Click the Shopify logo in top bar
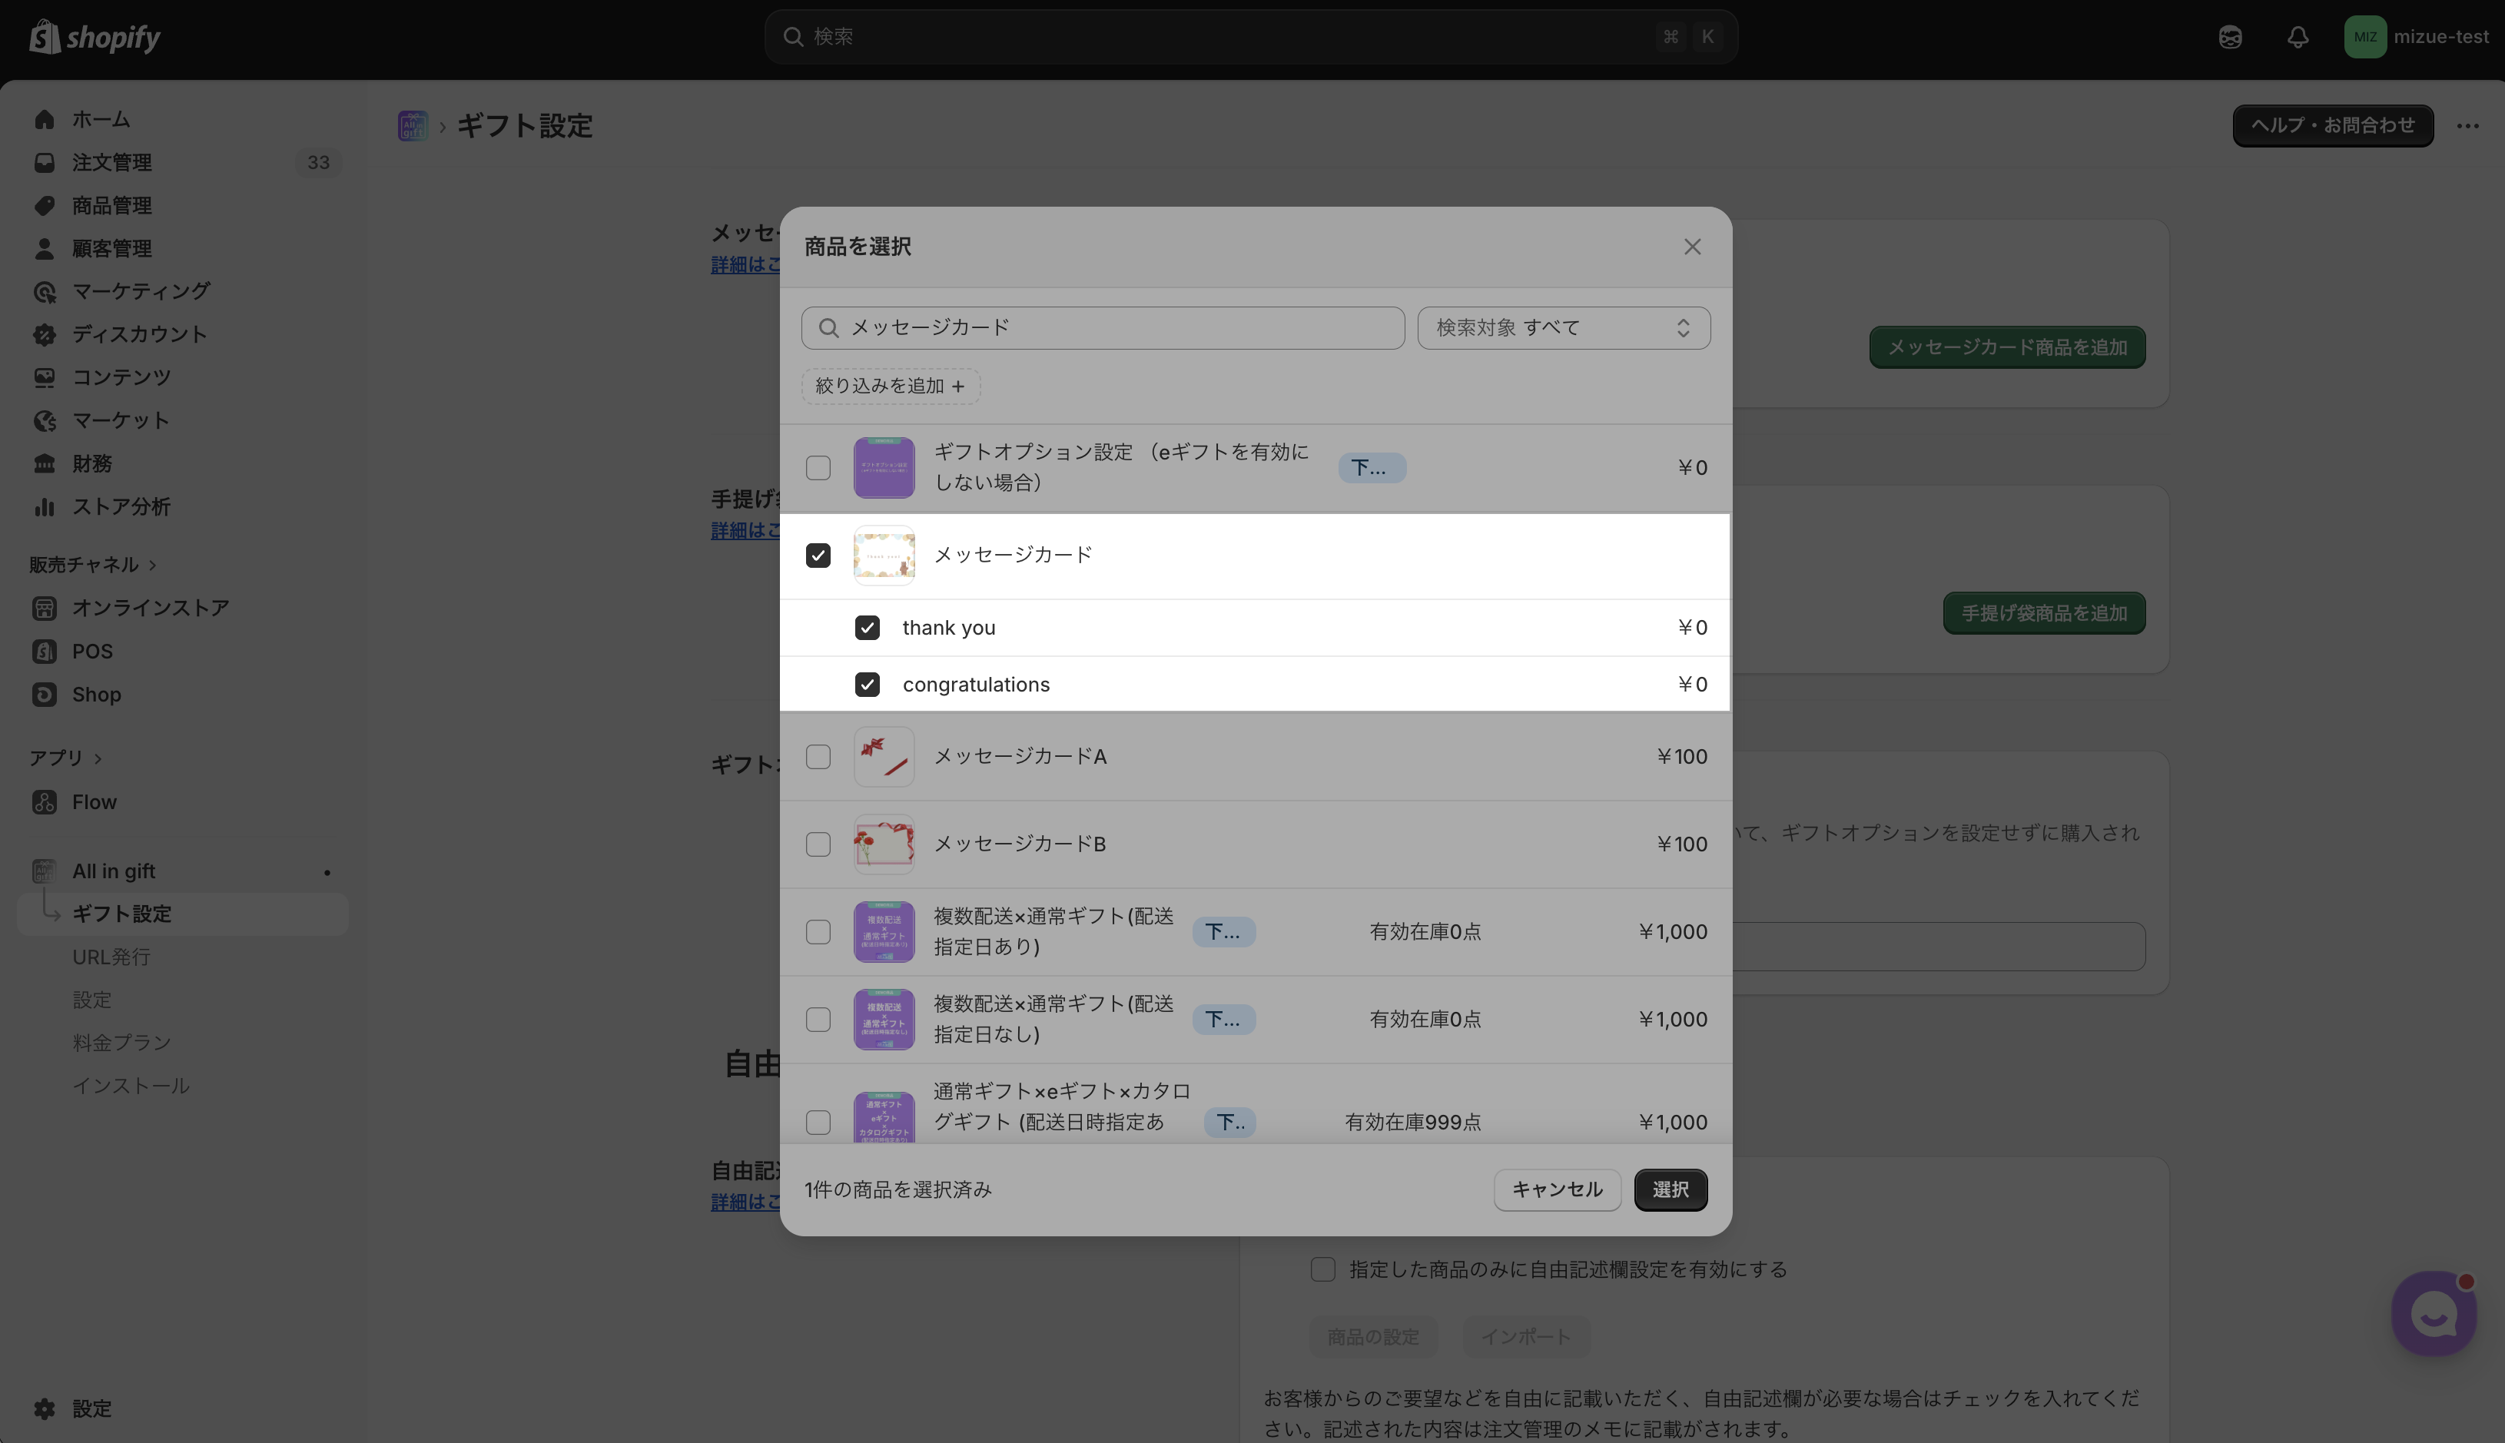Screen dimensions: 2505x1443 coord(95,38)
